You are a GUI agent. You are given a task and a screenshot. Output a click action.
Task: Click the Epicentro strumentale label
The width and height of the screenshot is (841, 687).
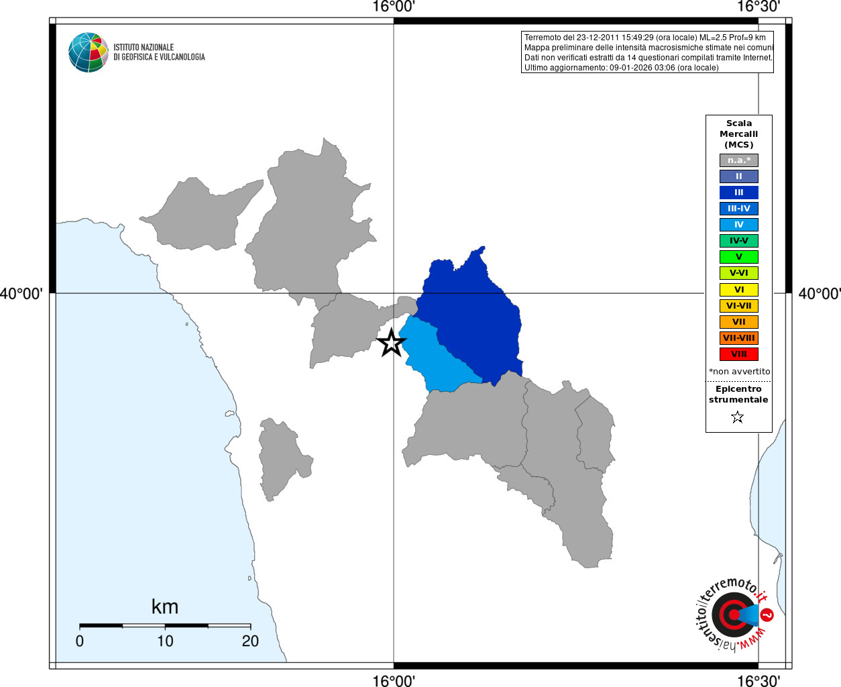point(738,394)
